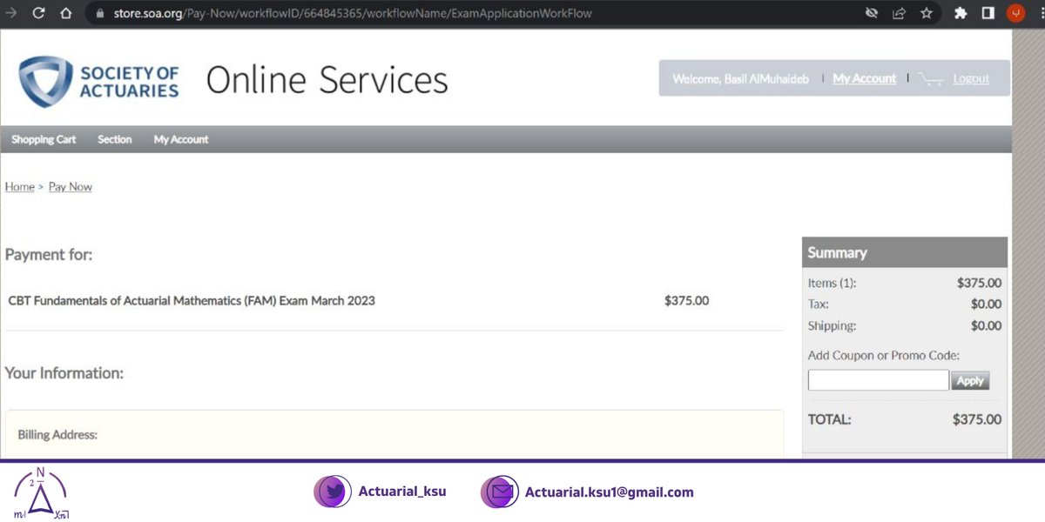1045x522 pixels.
Task: Click the FAM Exam March 2023 item text
Action: click(x=192, y=301)
